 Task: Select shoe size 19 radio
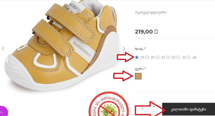[x=137, y=57]
